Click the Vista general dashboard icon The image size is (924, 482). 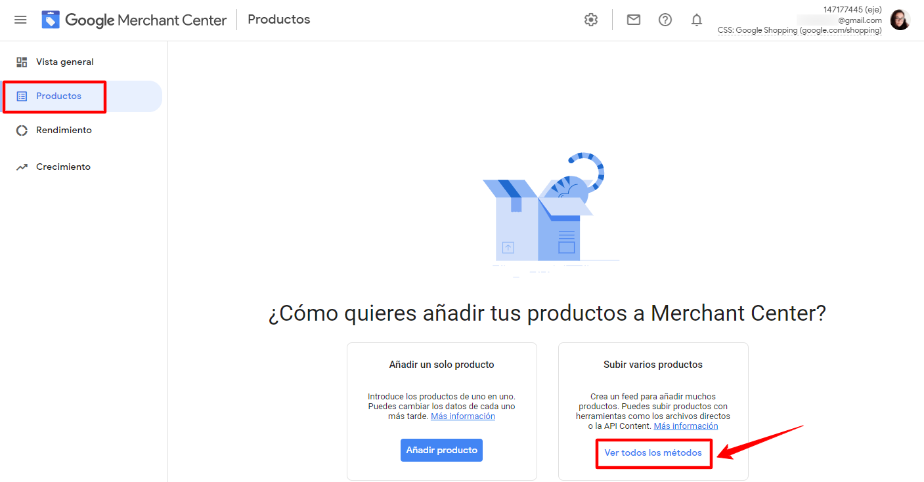(x=22, y=62)
